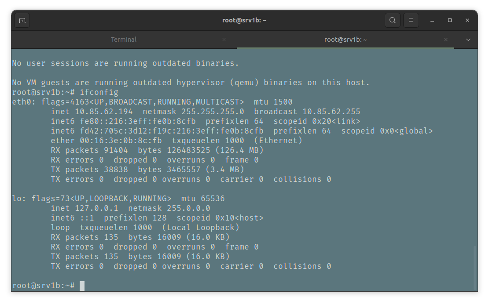Screen dimensions: 489x304
Task: Close the root@srv1b: ~ tab
Action: (x=446, y=40)
